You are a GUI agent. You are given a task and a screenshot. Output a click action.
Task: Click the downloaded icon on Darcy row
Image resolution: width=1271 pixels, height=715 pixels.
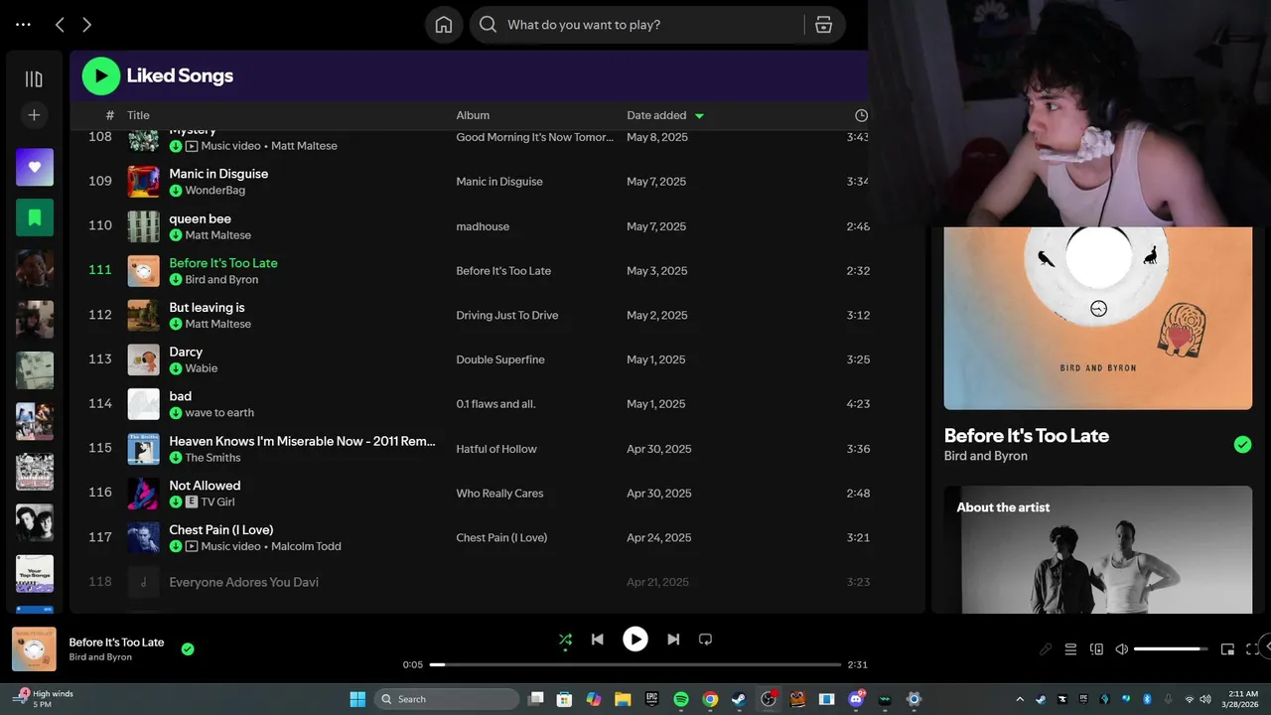[x=176, y=368]
